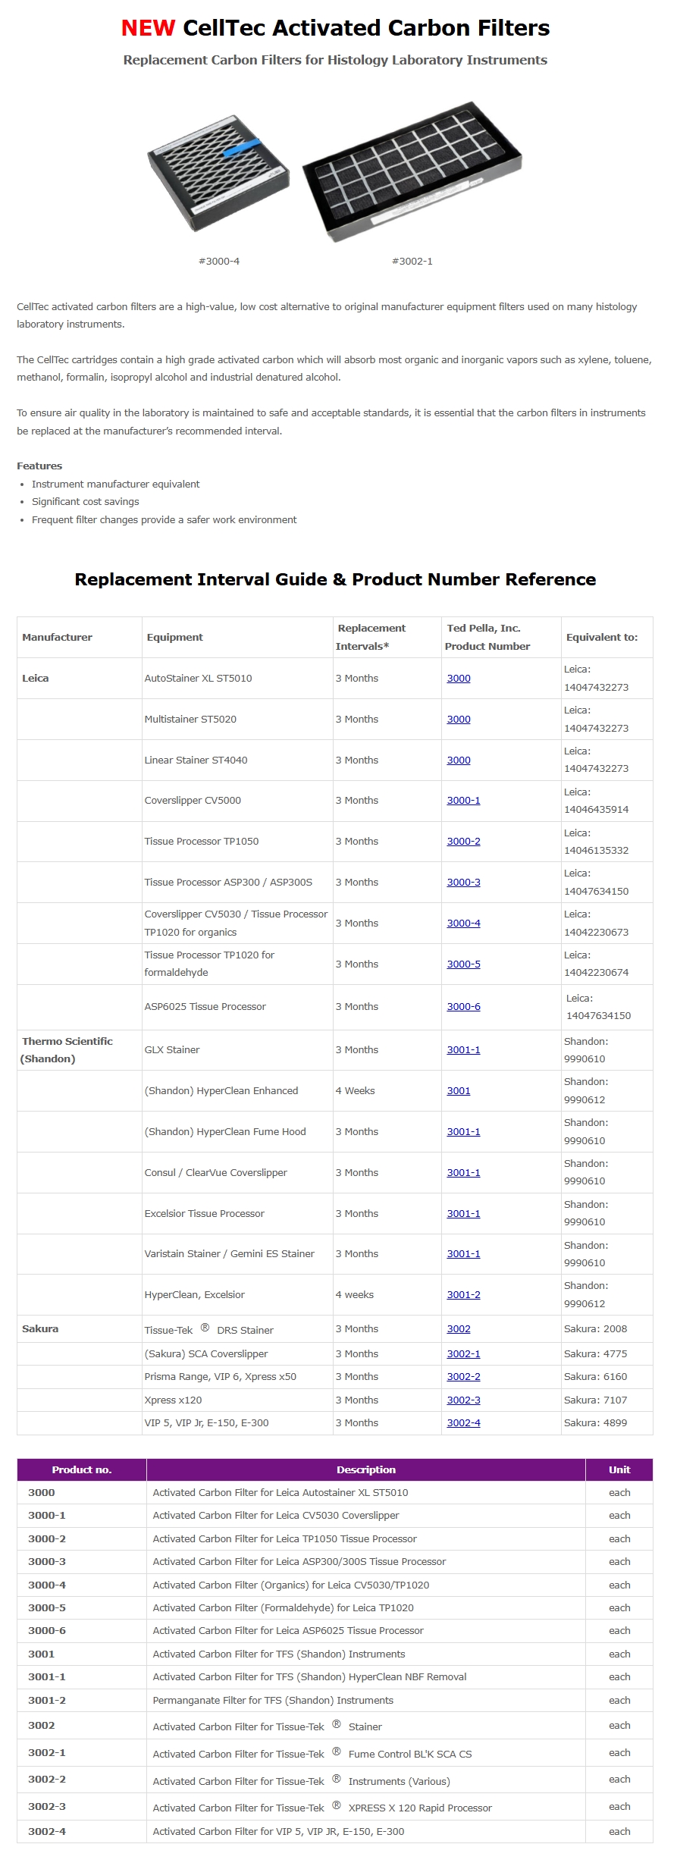
Task: Click the 'Features' heading
Action: pos(39,466)
